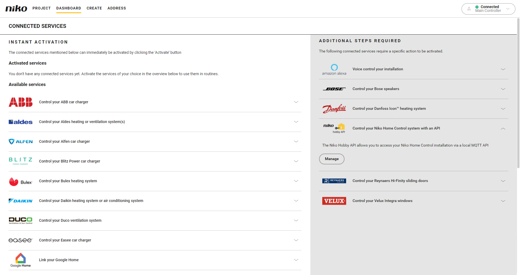Expand the Aldes heating or ventilation row
This screenshot has width=520, height=275.
(x=296, y=122)
